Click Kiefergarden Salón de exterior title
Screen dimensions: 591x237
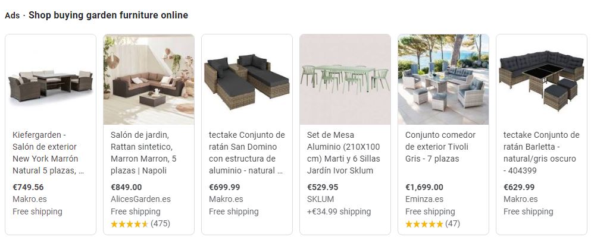click(48, 153)
